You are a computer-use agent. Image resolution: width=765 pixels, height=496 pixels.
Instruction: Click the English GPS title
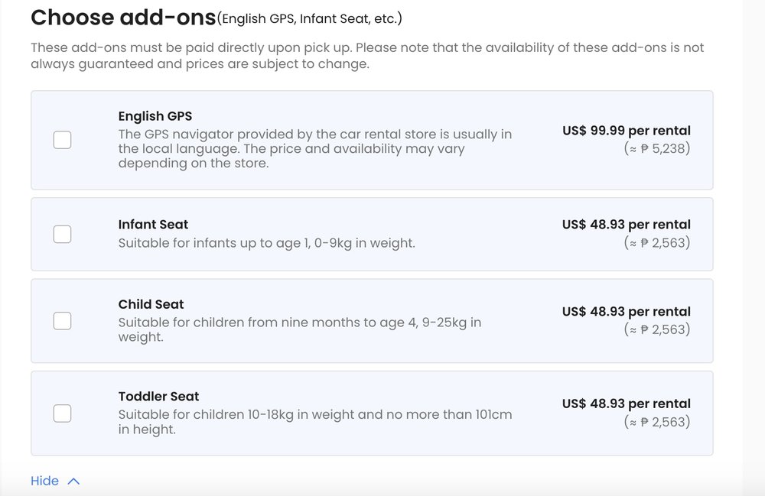pos(155,116)
